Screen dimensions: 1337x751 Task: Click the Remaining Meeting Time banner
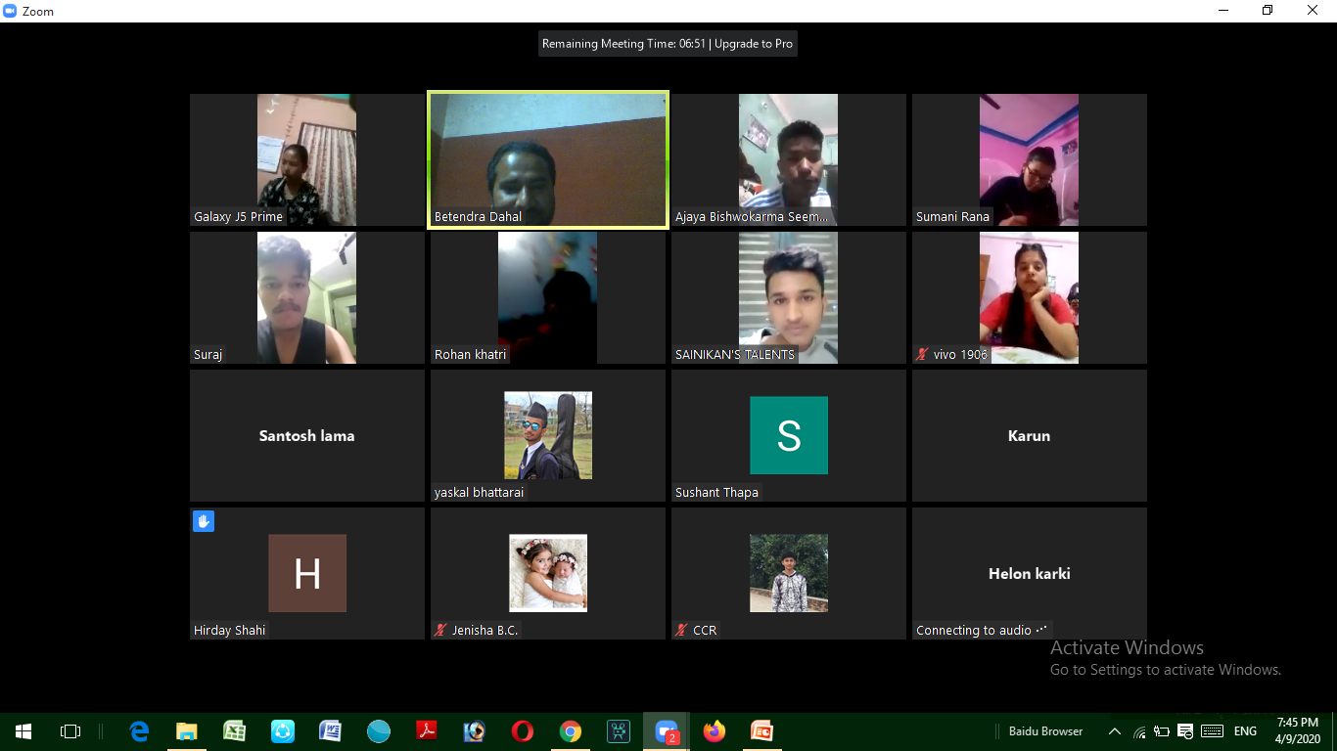tap(624, 44)
